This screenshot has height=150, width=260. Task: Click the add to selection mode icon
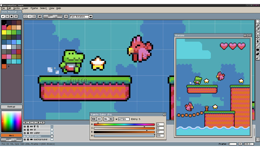(x=30, y=16)
